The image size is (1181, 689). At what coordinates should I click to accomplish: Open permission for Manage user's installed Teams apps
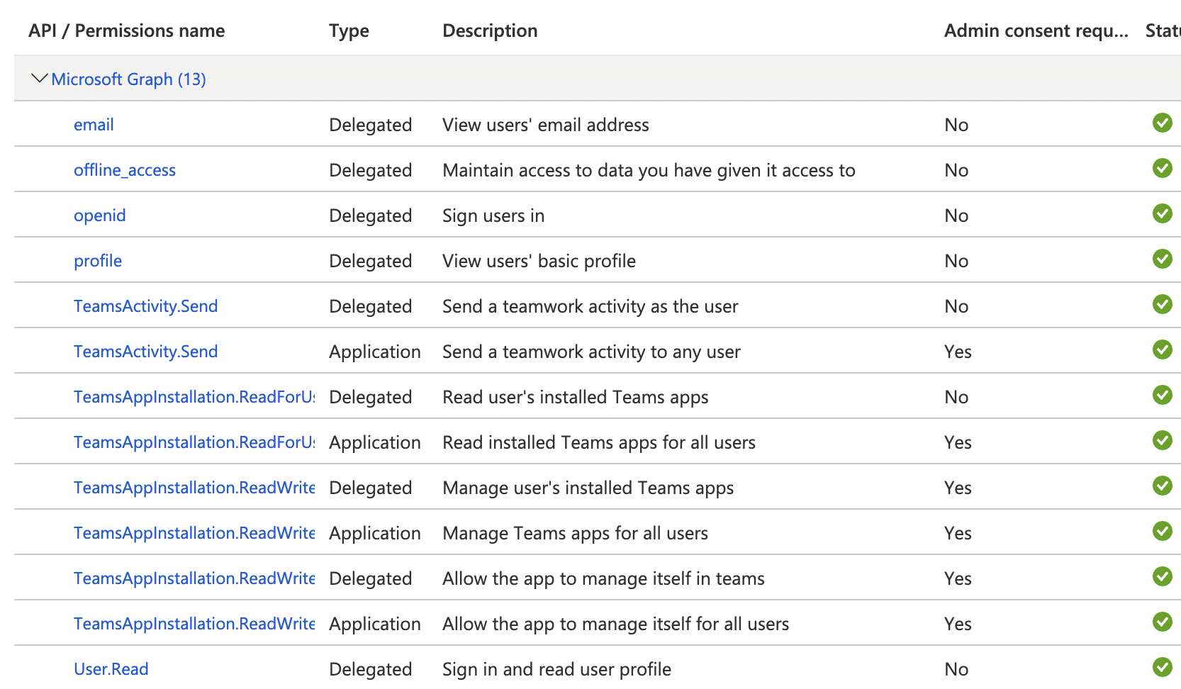tap(194, 488)
